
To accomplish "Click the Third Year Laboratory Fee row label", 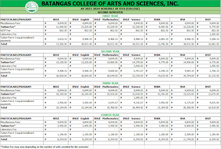I will (8, 98).
